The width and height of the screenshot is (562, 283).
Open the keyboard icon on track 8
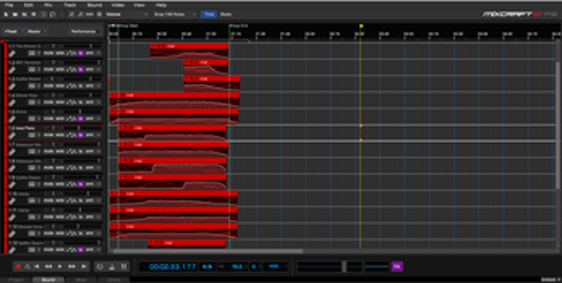click(32, 168)
